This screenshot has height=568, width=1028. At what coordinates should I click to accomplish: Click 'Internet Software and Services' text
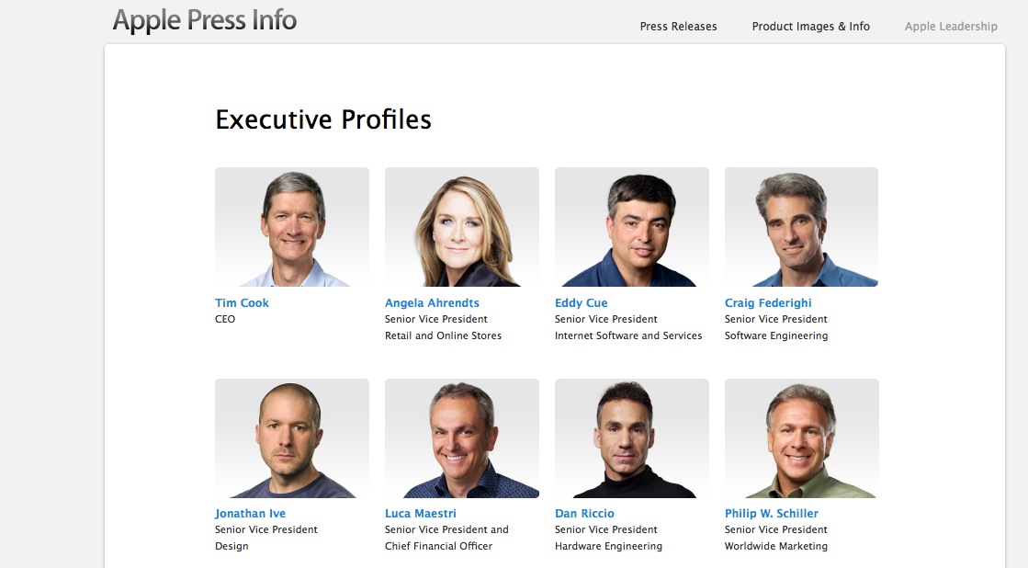[628, 335]
